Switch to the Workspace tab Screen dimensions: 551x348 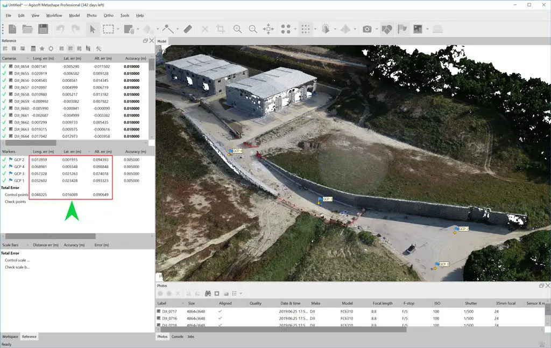point(10,337)
